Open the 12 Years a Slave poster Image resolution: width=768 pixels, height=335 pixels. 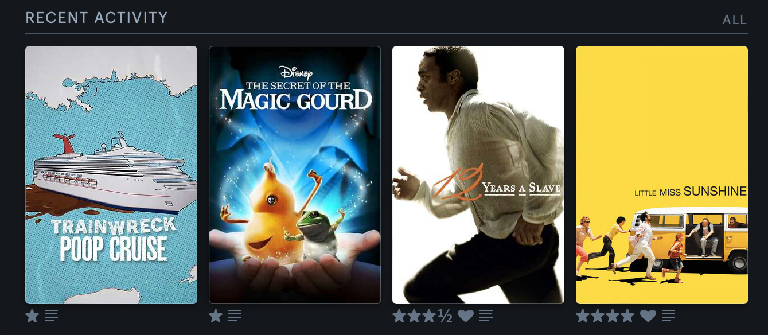click(478, 175)
